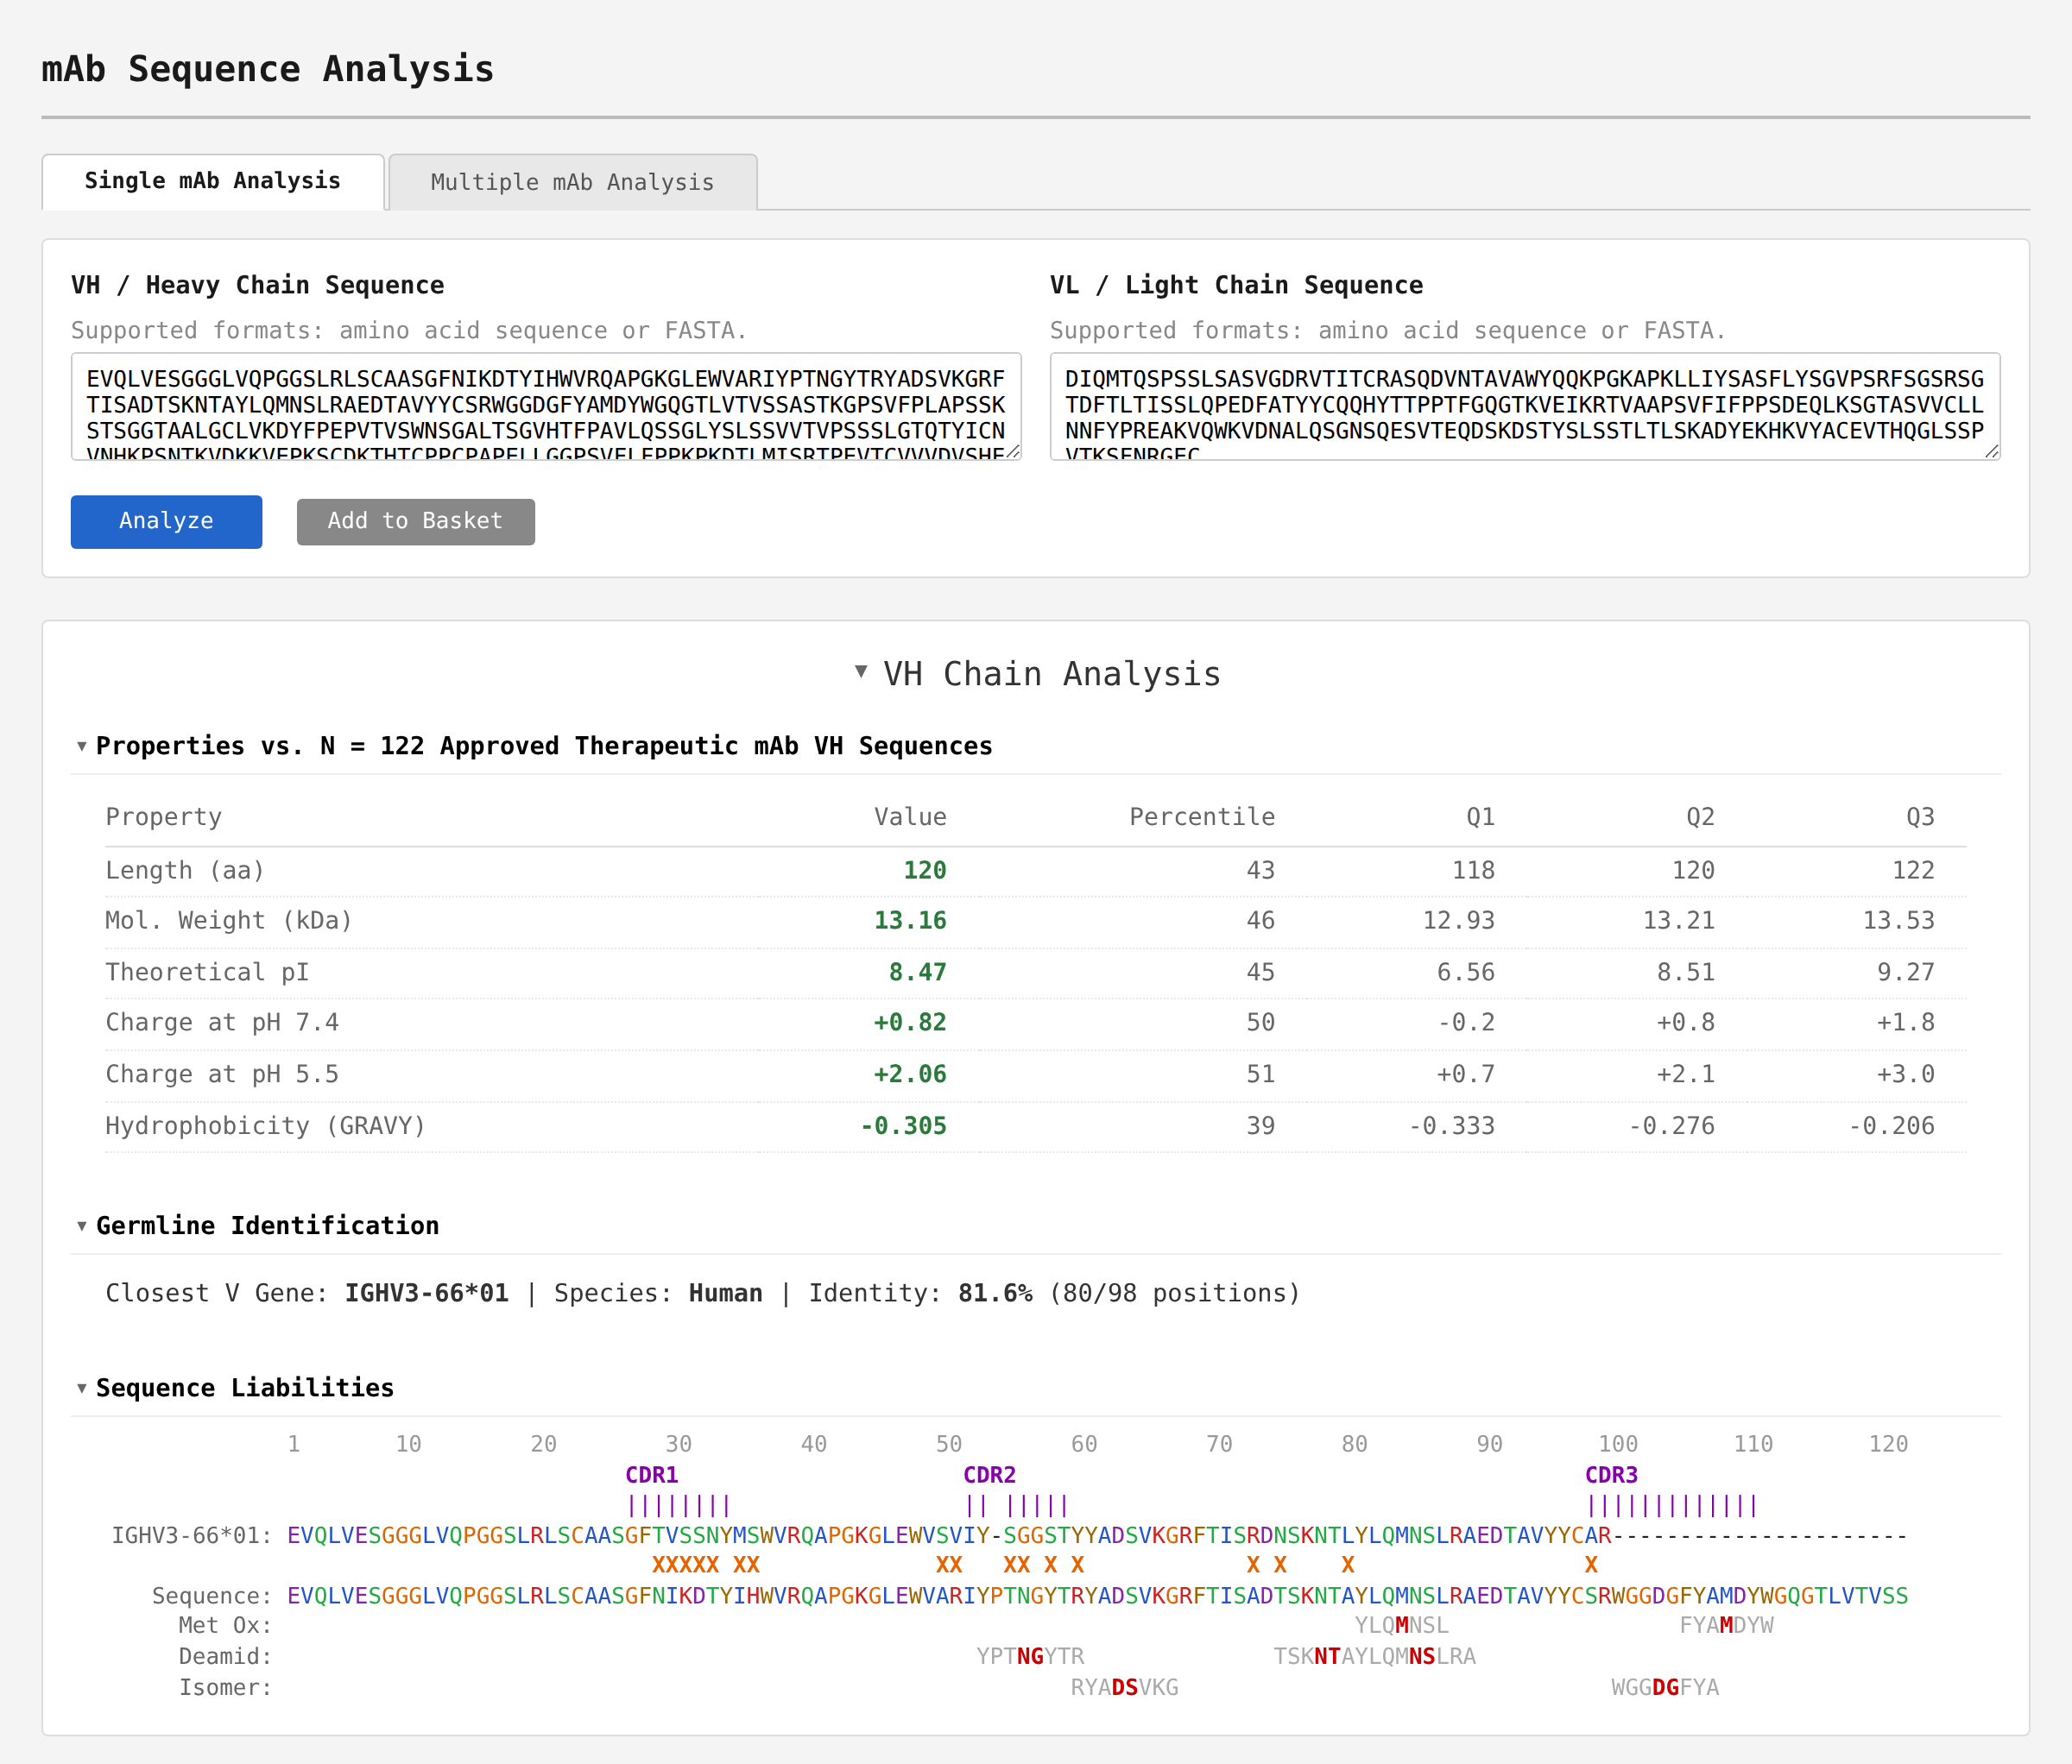The height and width of the screenshot is (1764, 2072).
Task: Click the IGHV3-66*01 closest V gene result
Action: (427, 1292)
